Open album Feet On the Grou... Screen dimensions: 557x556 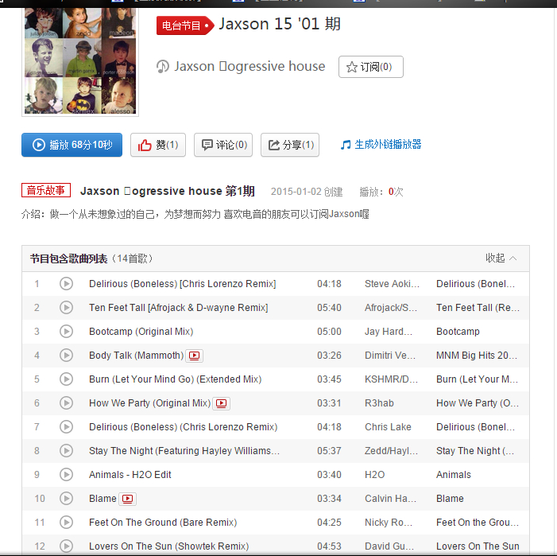click(x=477, y=523)
